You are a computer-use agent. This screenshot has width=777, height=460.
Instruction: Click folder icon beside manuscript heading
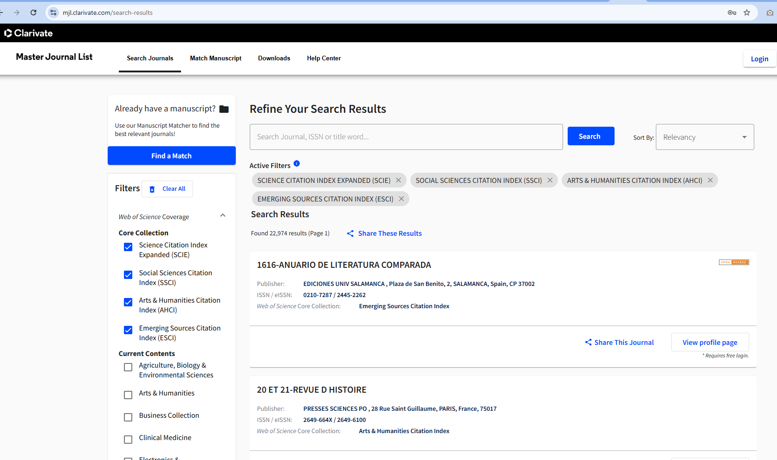(224, 109)
